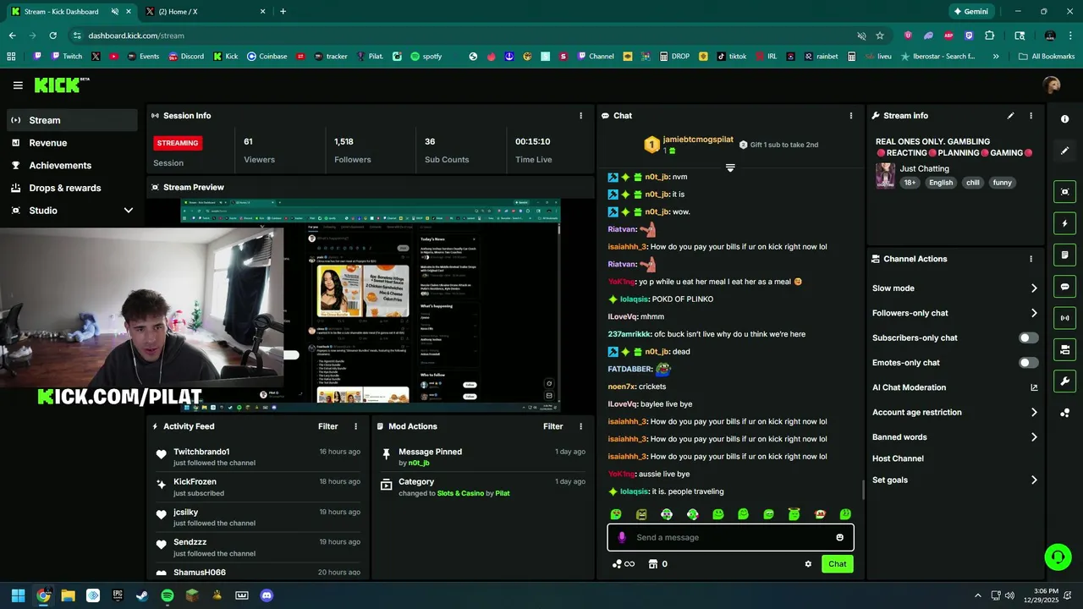Screen dimensions: 1083x609
Task: Switch to the Home / X browser tab
Action: [205, 12]
